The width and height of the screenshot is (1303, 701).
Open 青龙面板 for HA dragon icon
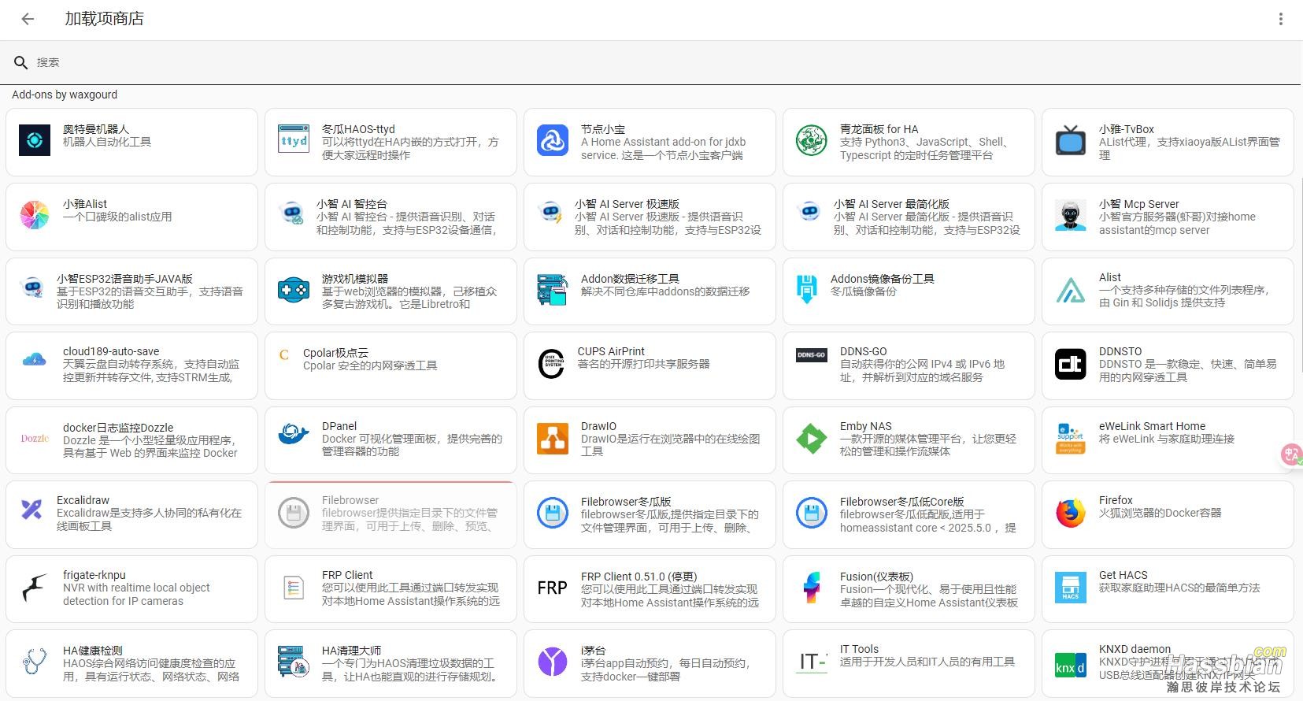point(812,141)
